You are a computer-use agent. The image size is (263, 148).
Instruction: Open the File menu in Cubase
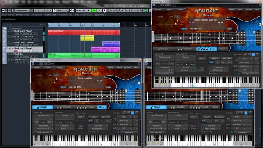click(7, 2)
